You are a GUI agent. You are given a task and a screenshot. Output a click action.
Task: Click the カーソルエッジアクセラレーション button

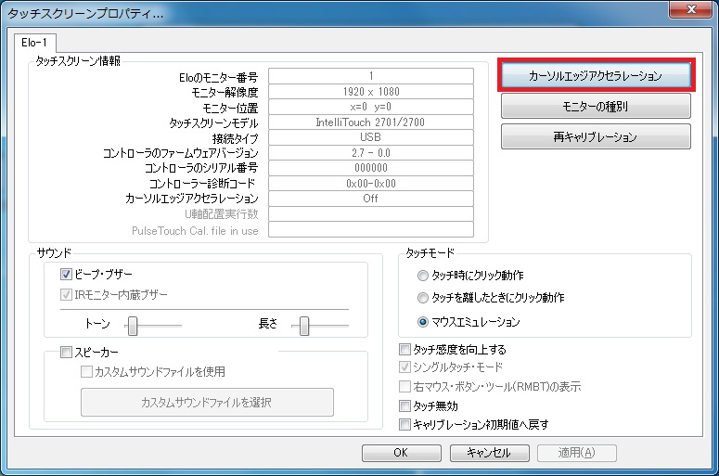595,75
